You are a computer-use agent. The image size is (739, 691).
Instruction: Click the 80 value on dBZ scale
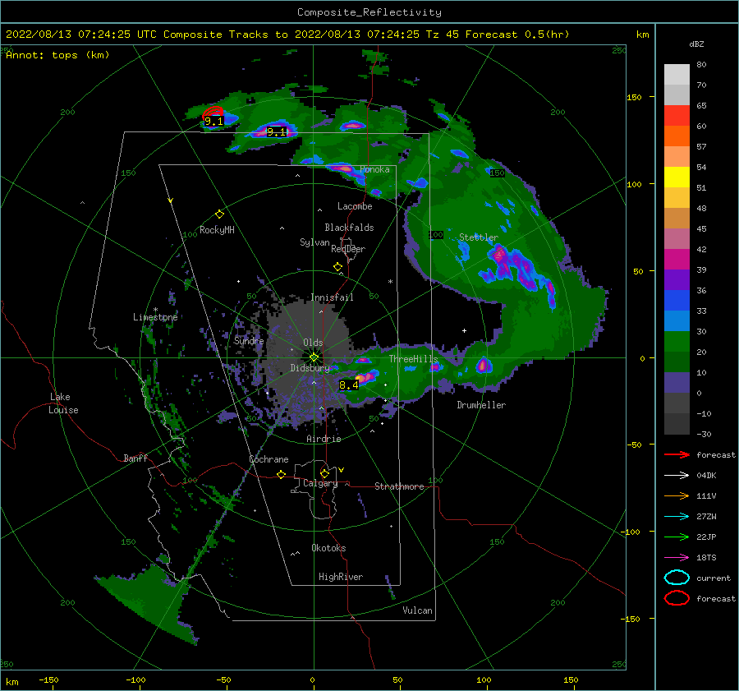(701, 65)
